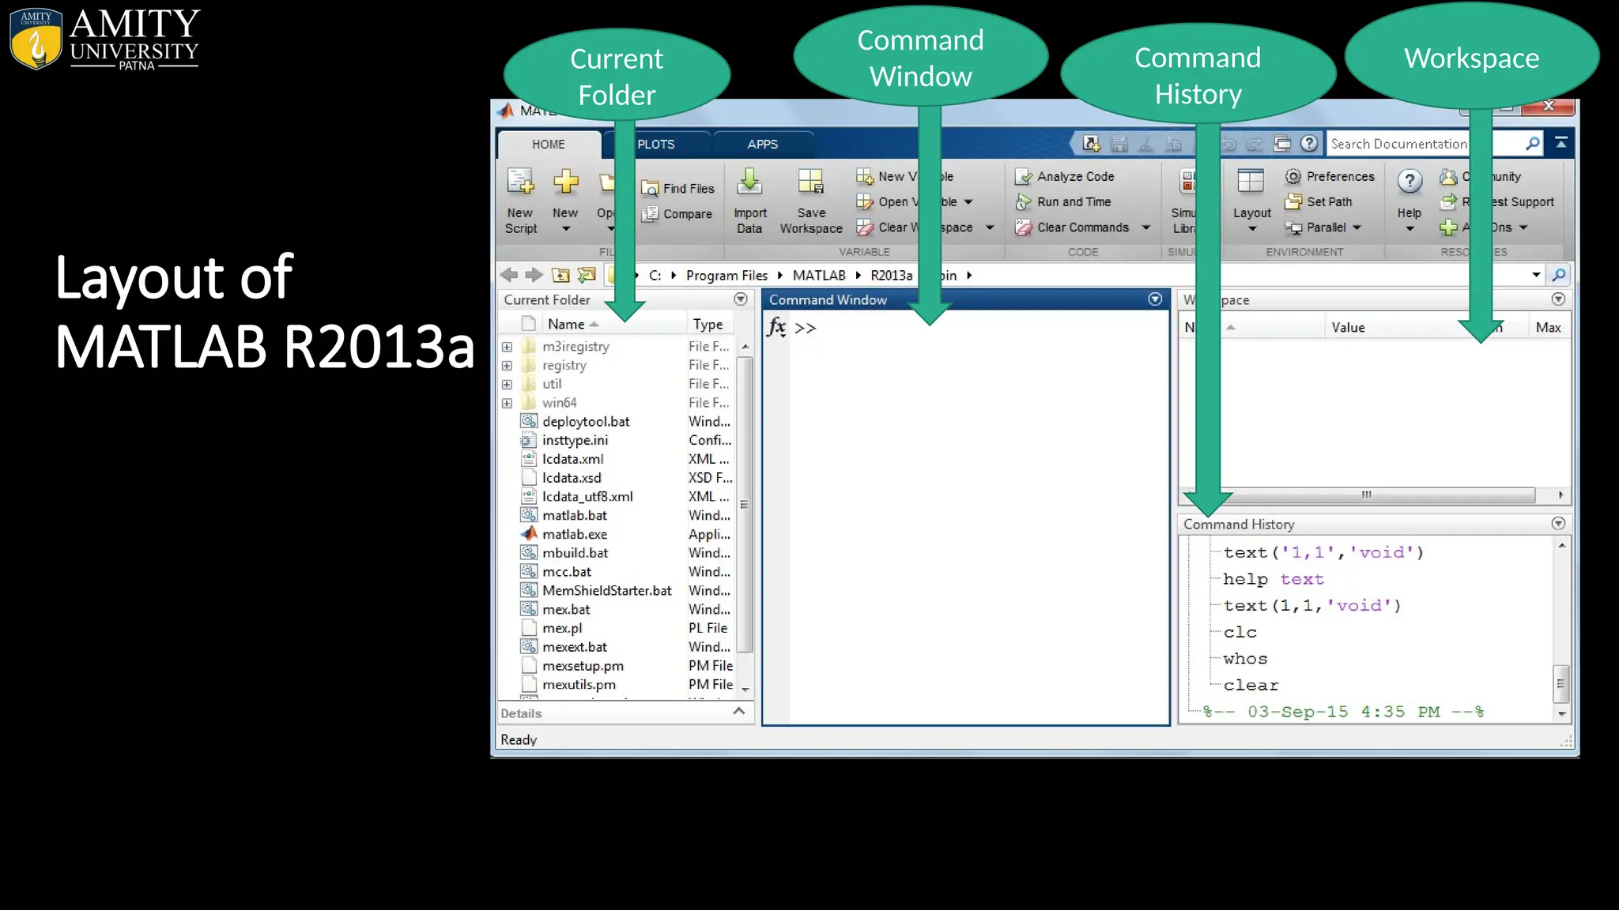Image resolution: width=1619 pixels, height=910 pixels.
Task: Click the Save Workspace icon
Action: coord(811,182)
